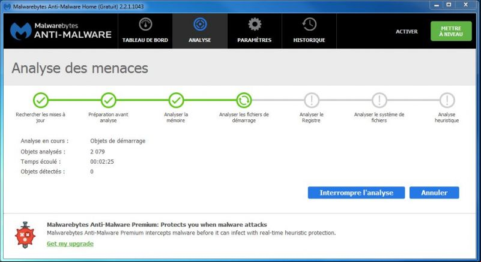Click the spinning icon for Analyser les fichiers de démarrage
The image size is (481, 262).
(x=244, y=100)
